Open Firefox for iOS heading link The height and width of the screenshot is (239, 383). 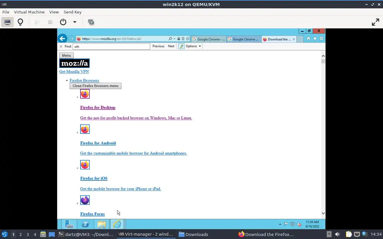(94, 178)
